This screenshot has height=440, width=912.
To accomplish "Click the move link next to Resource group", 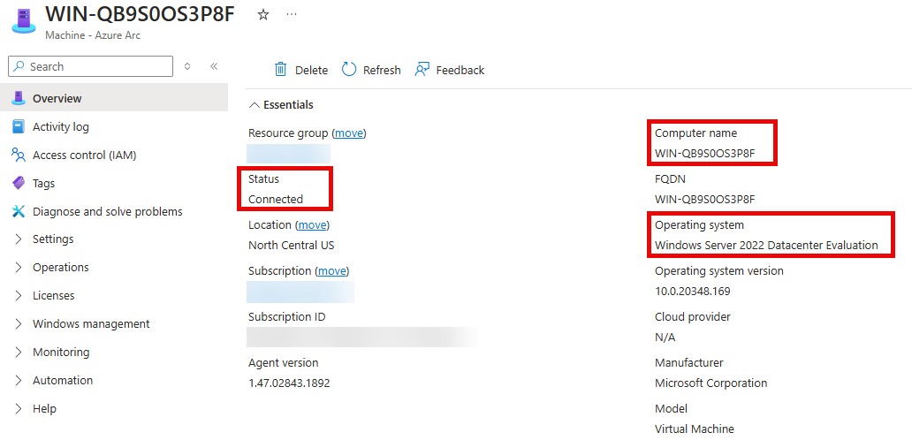I will tap(348, 133).
